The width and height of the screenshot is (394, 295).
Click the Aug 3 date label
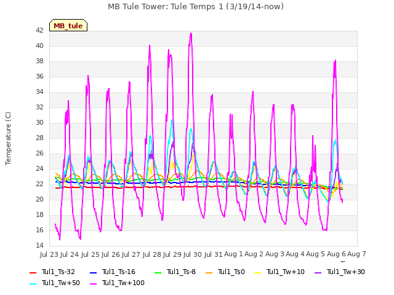(x=275, y=254)
